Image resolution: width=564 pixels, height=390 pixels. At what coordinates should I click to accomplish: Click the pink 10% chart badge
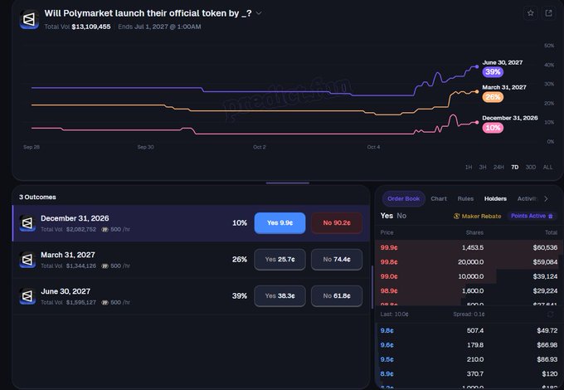point(493,128)
